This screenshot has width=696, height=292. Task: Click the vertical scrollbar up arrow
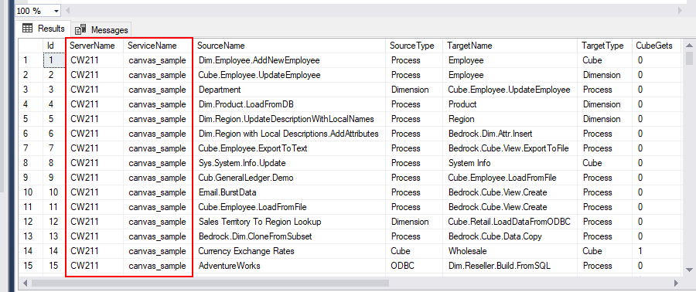[x=688, y=45]
